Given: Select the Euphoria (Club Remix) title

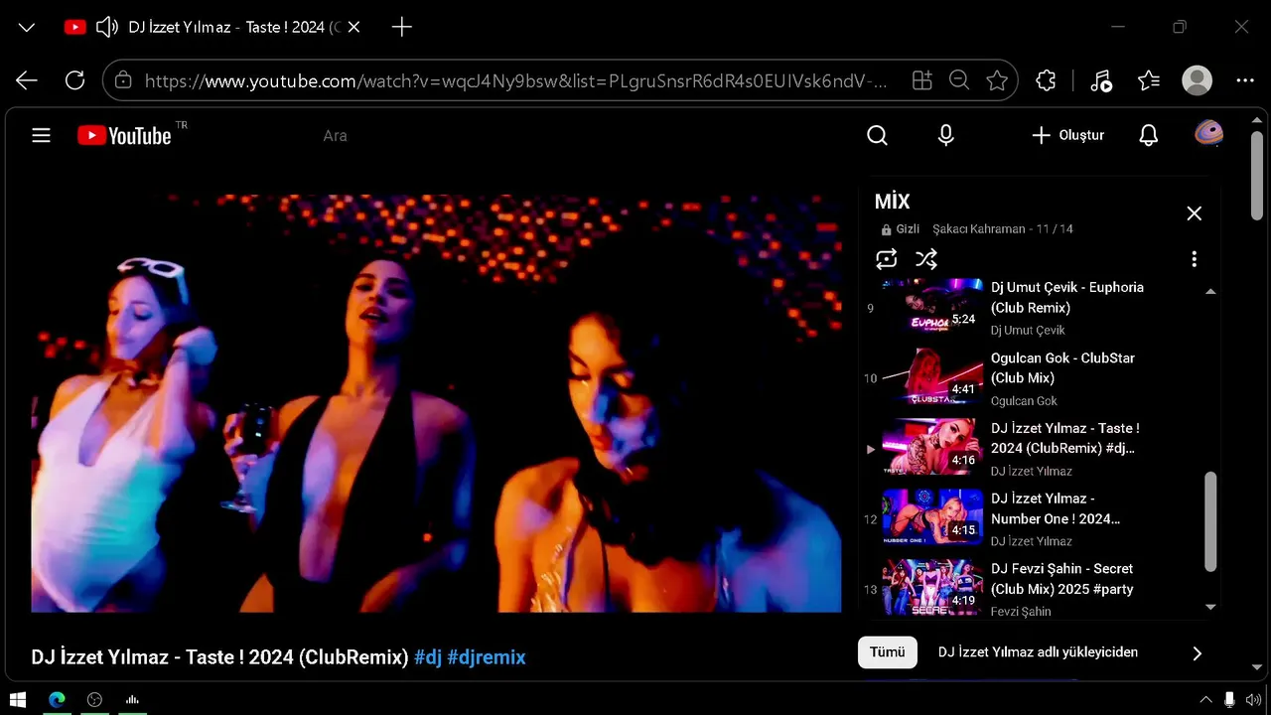Looking at the screenshot, I should (x=1067, y=298).
